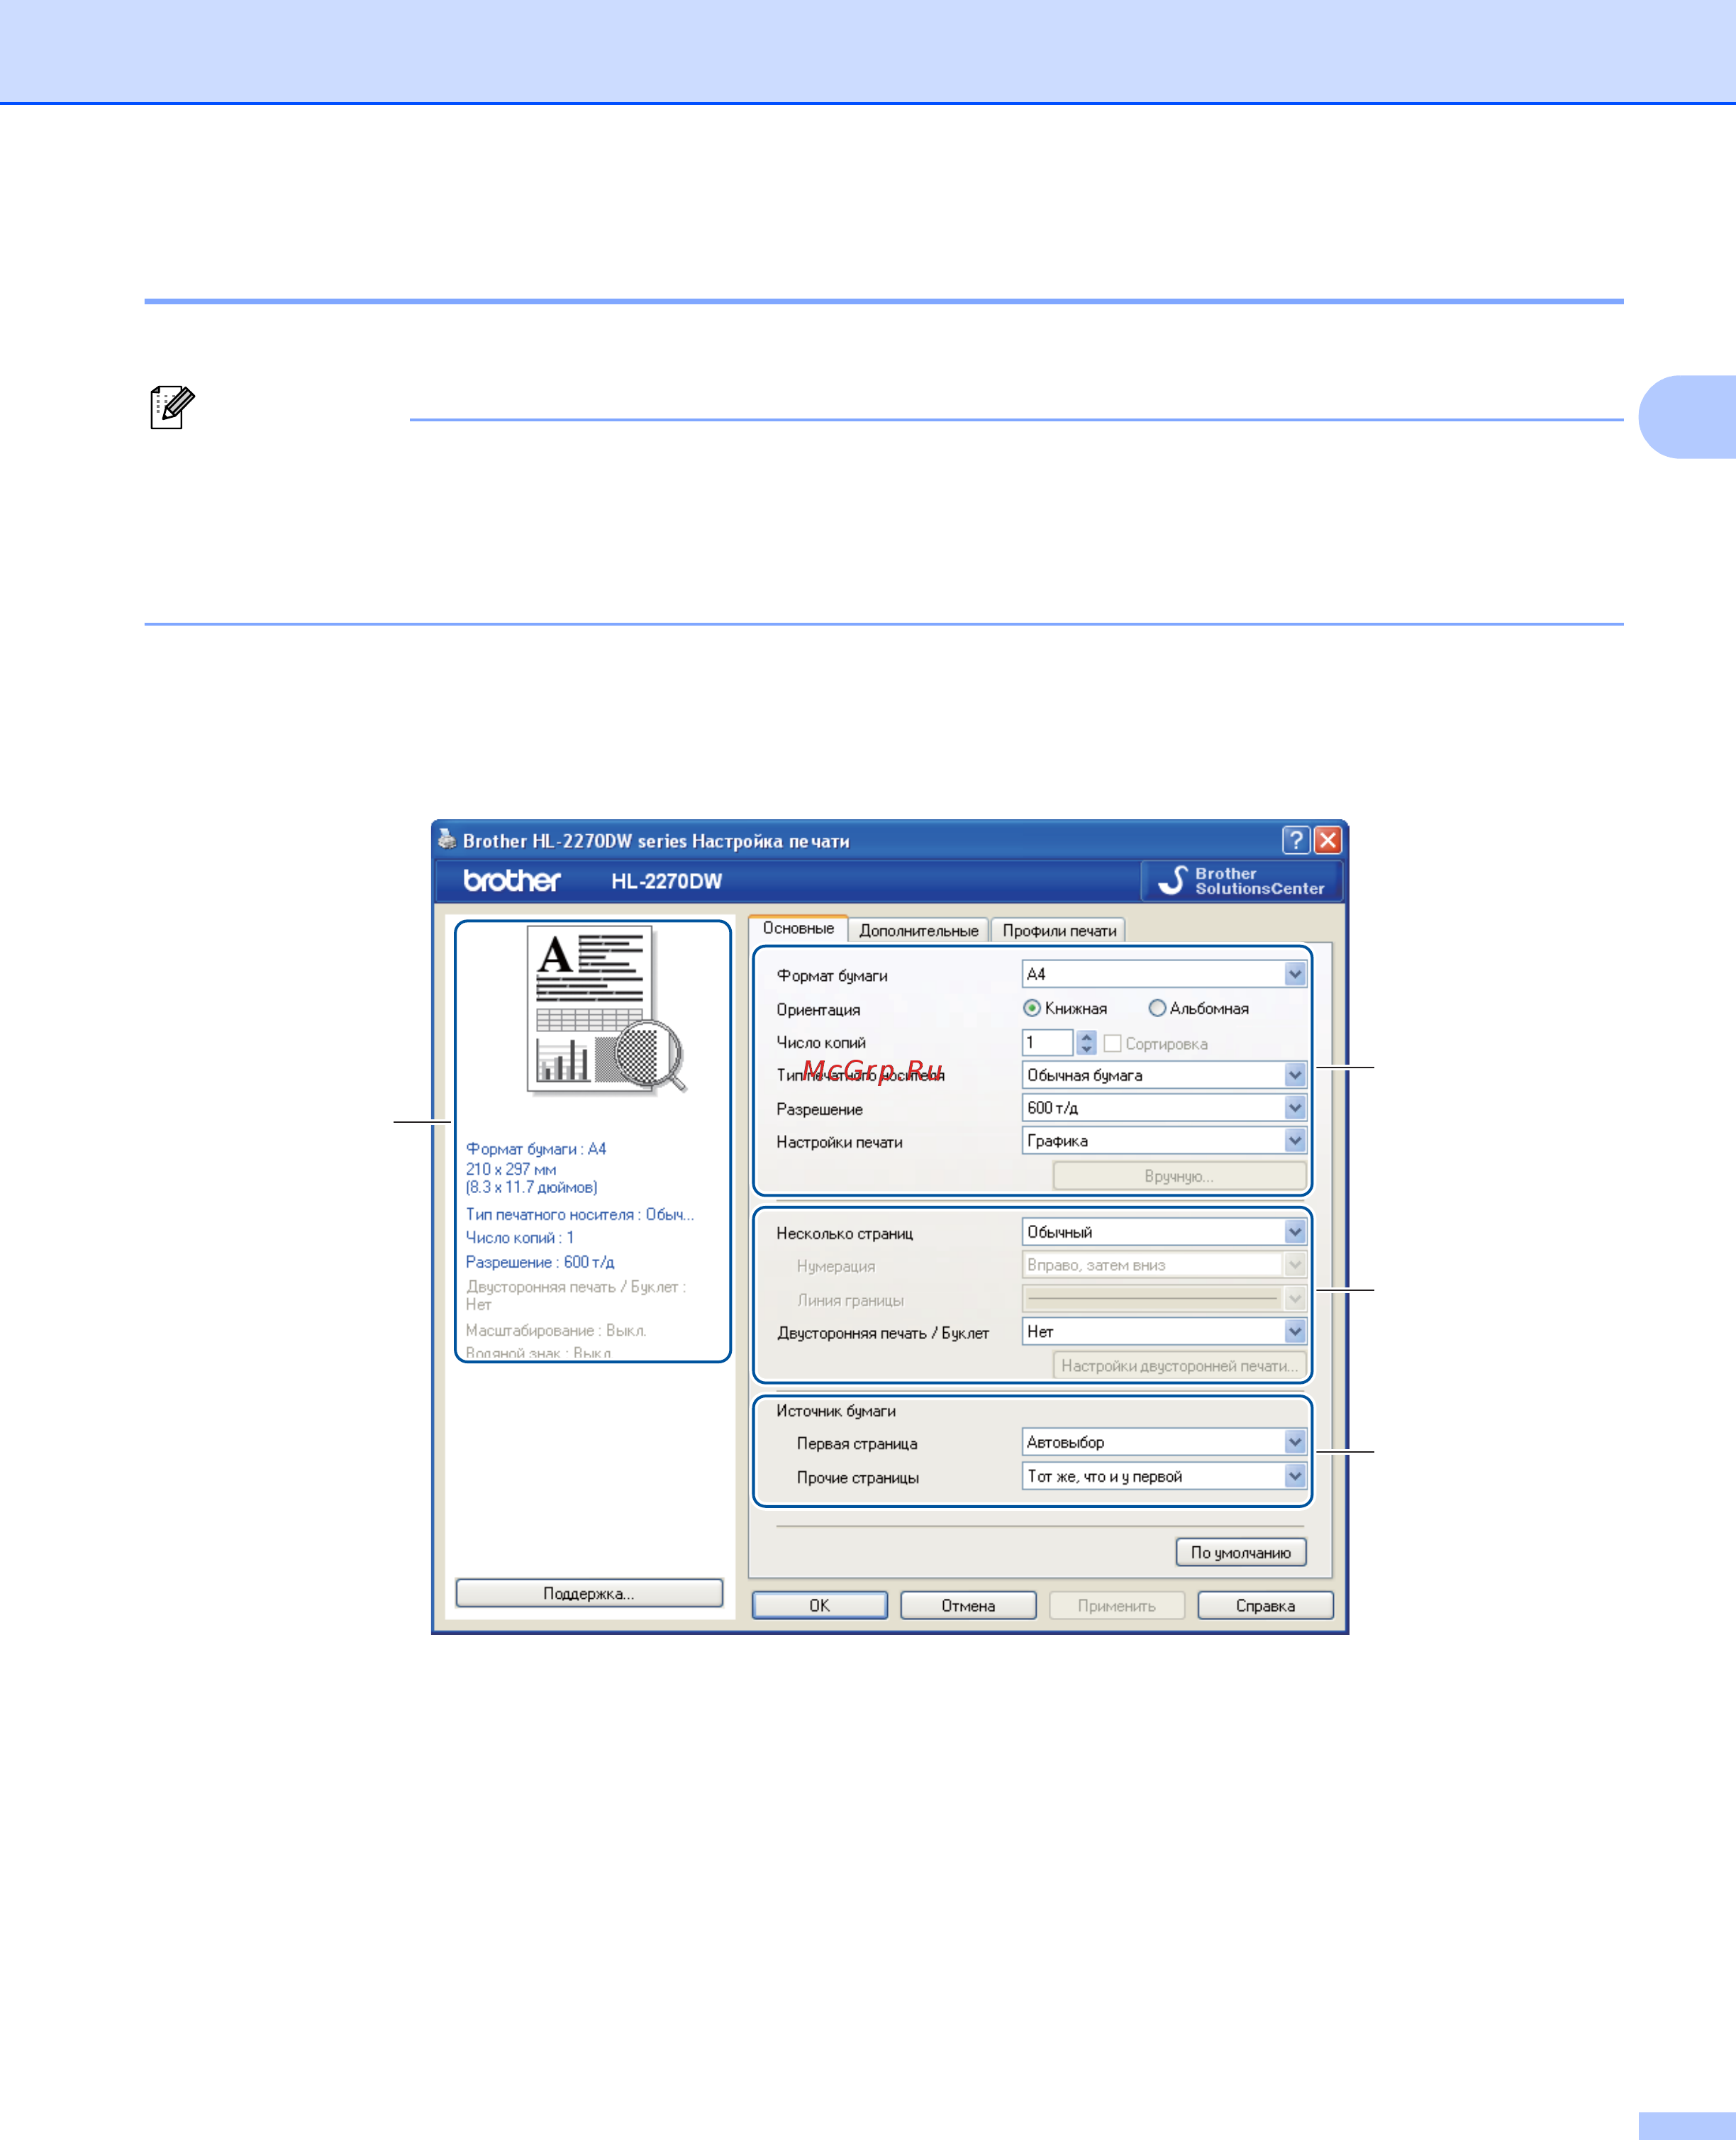Click the Отмена button

pyautogui.click(x=968, y=1606)
